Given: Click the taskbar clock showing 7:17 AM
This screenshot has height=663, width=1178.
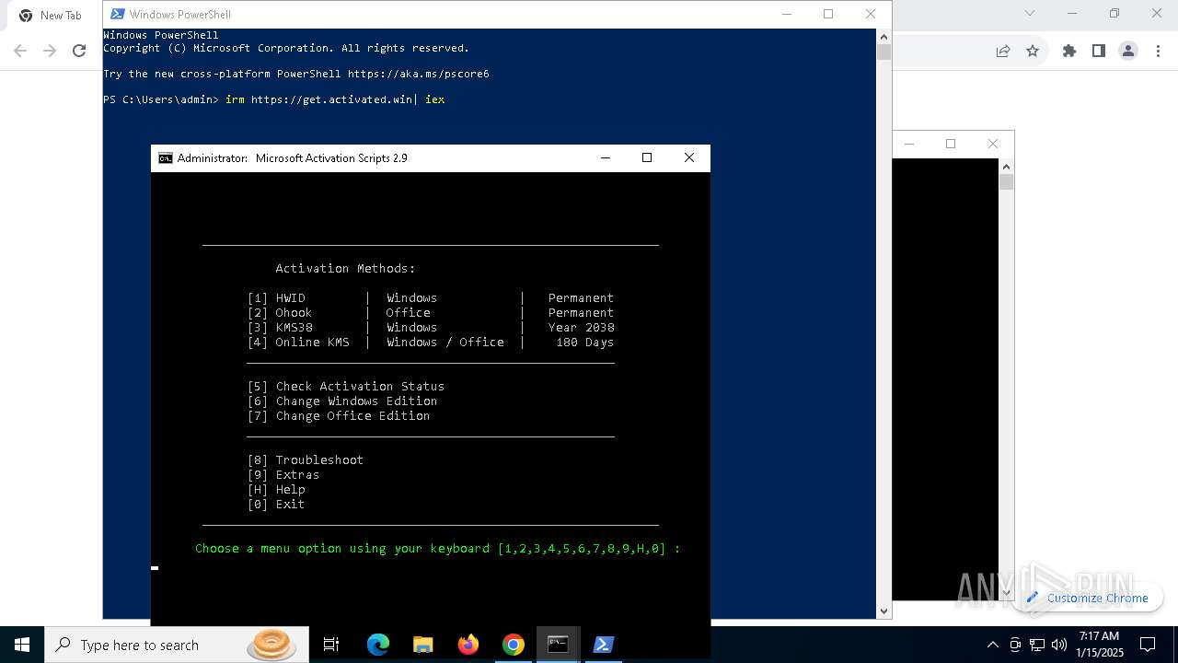Looking at the screenshot, I should [x=1099, y=645].
